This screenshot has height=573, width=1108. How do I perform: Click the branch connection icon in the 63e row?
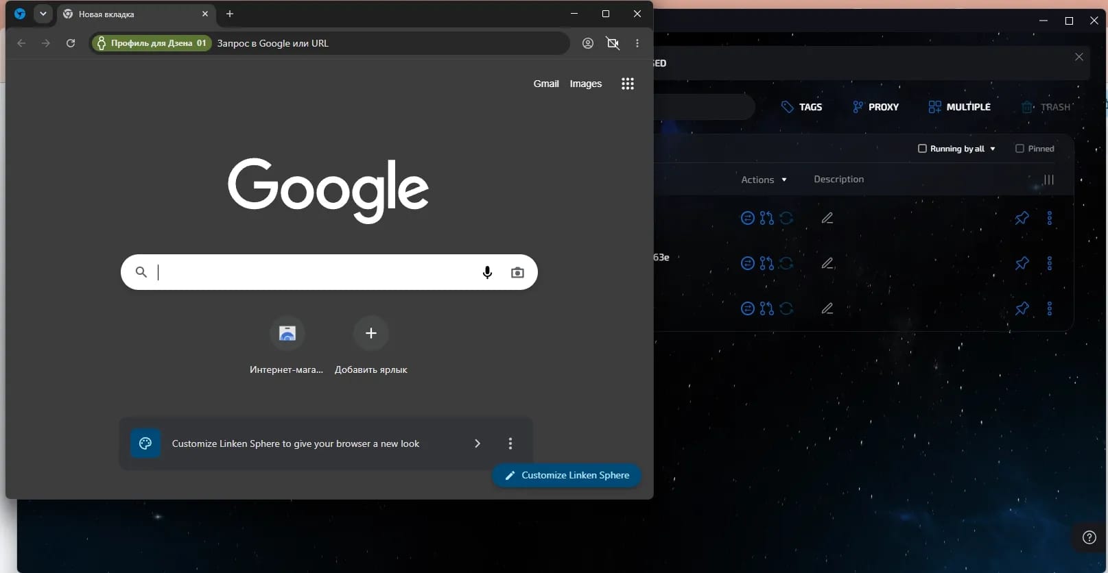(x=767, y=263)
